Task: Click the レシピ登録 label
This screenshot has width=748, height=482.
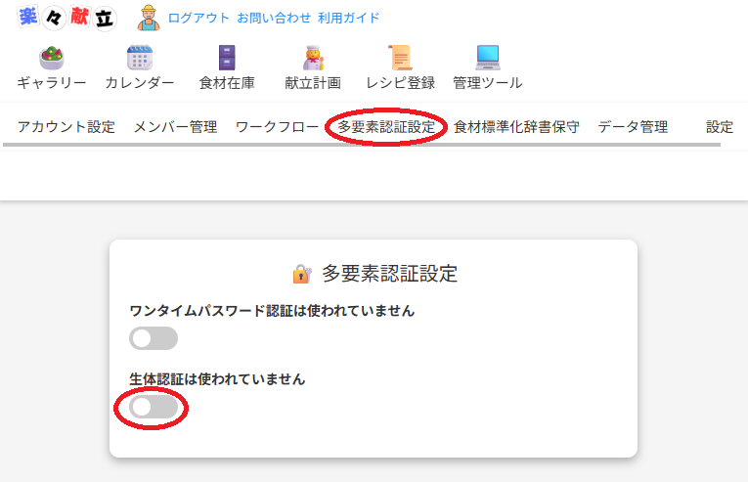Action: [x=400, y=83]
